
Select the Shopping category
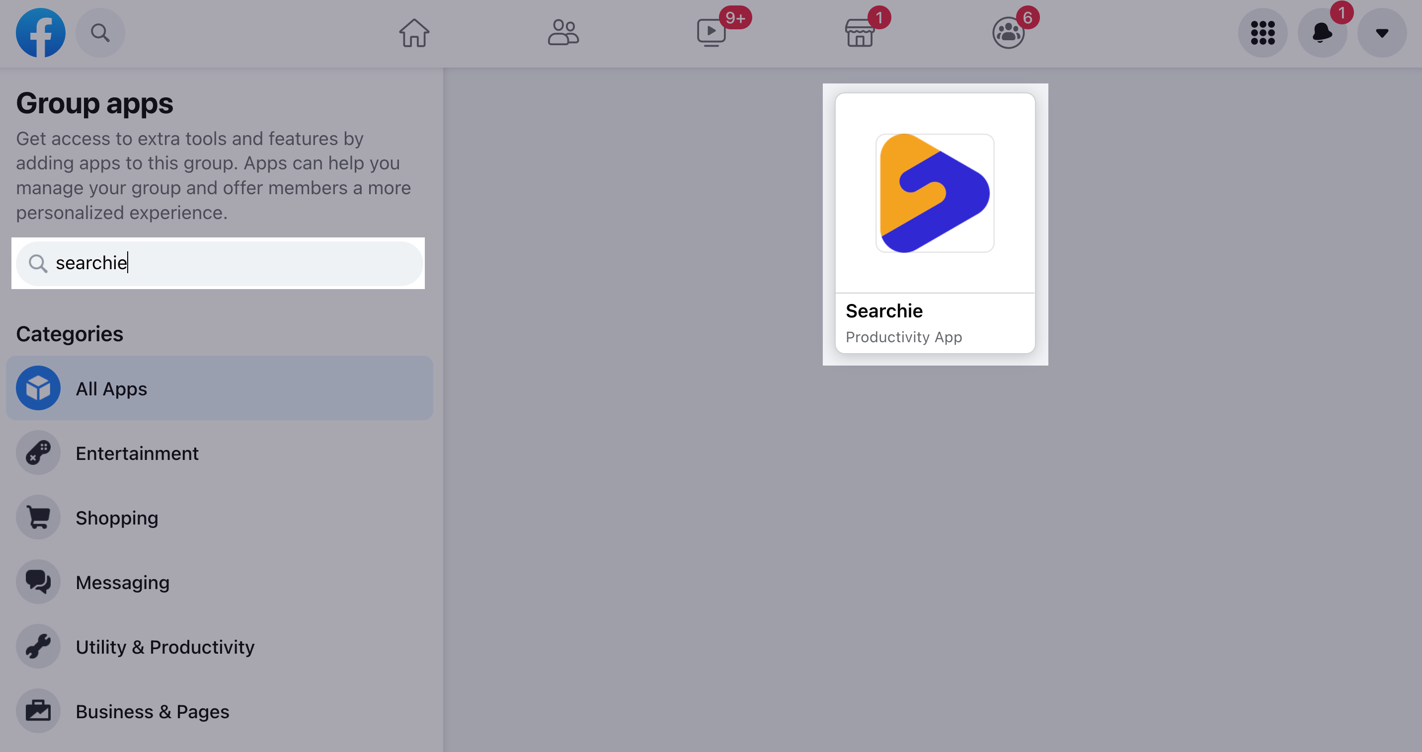tap(219, 518)
